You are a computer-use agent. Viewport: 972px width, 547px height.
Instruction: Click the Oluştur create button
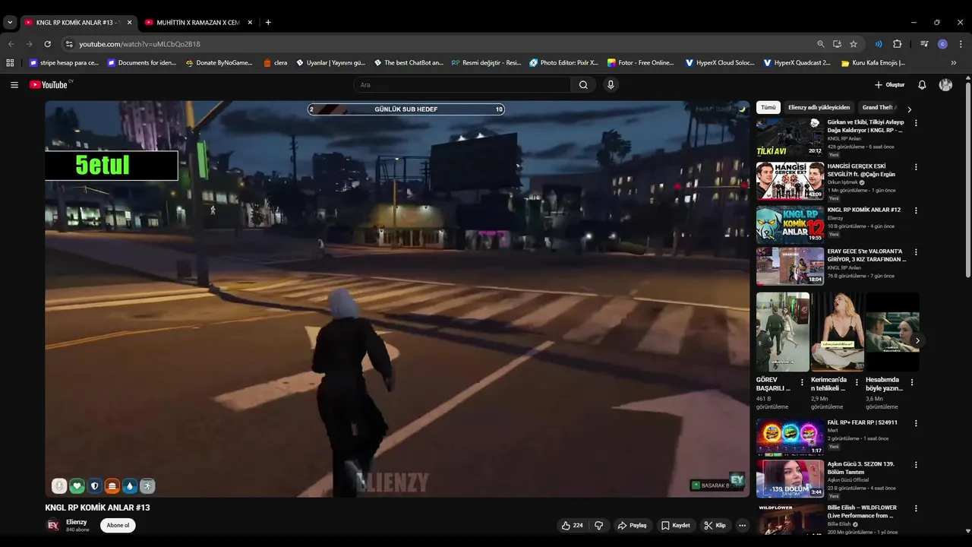[889, 85]
